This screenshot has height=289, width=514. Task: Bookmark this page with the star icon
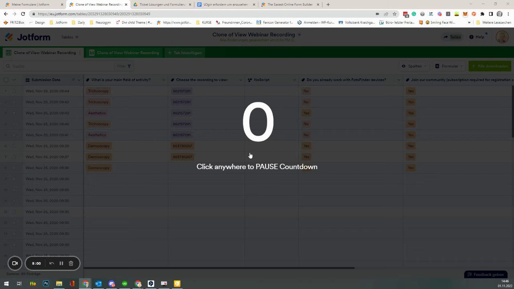394,14
